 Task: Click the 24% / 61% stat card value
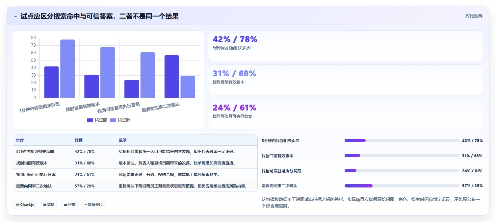click(x=234, y=108)
